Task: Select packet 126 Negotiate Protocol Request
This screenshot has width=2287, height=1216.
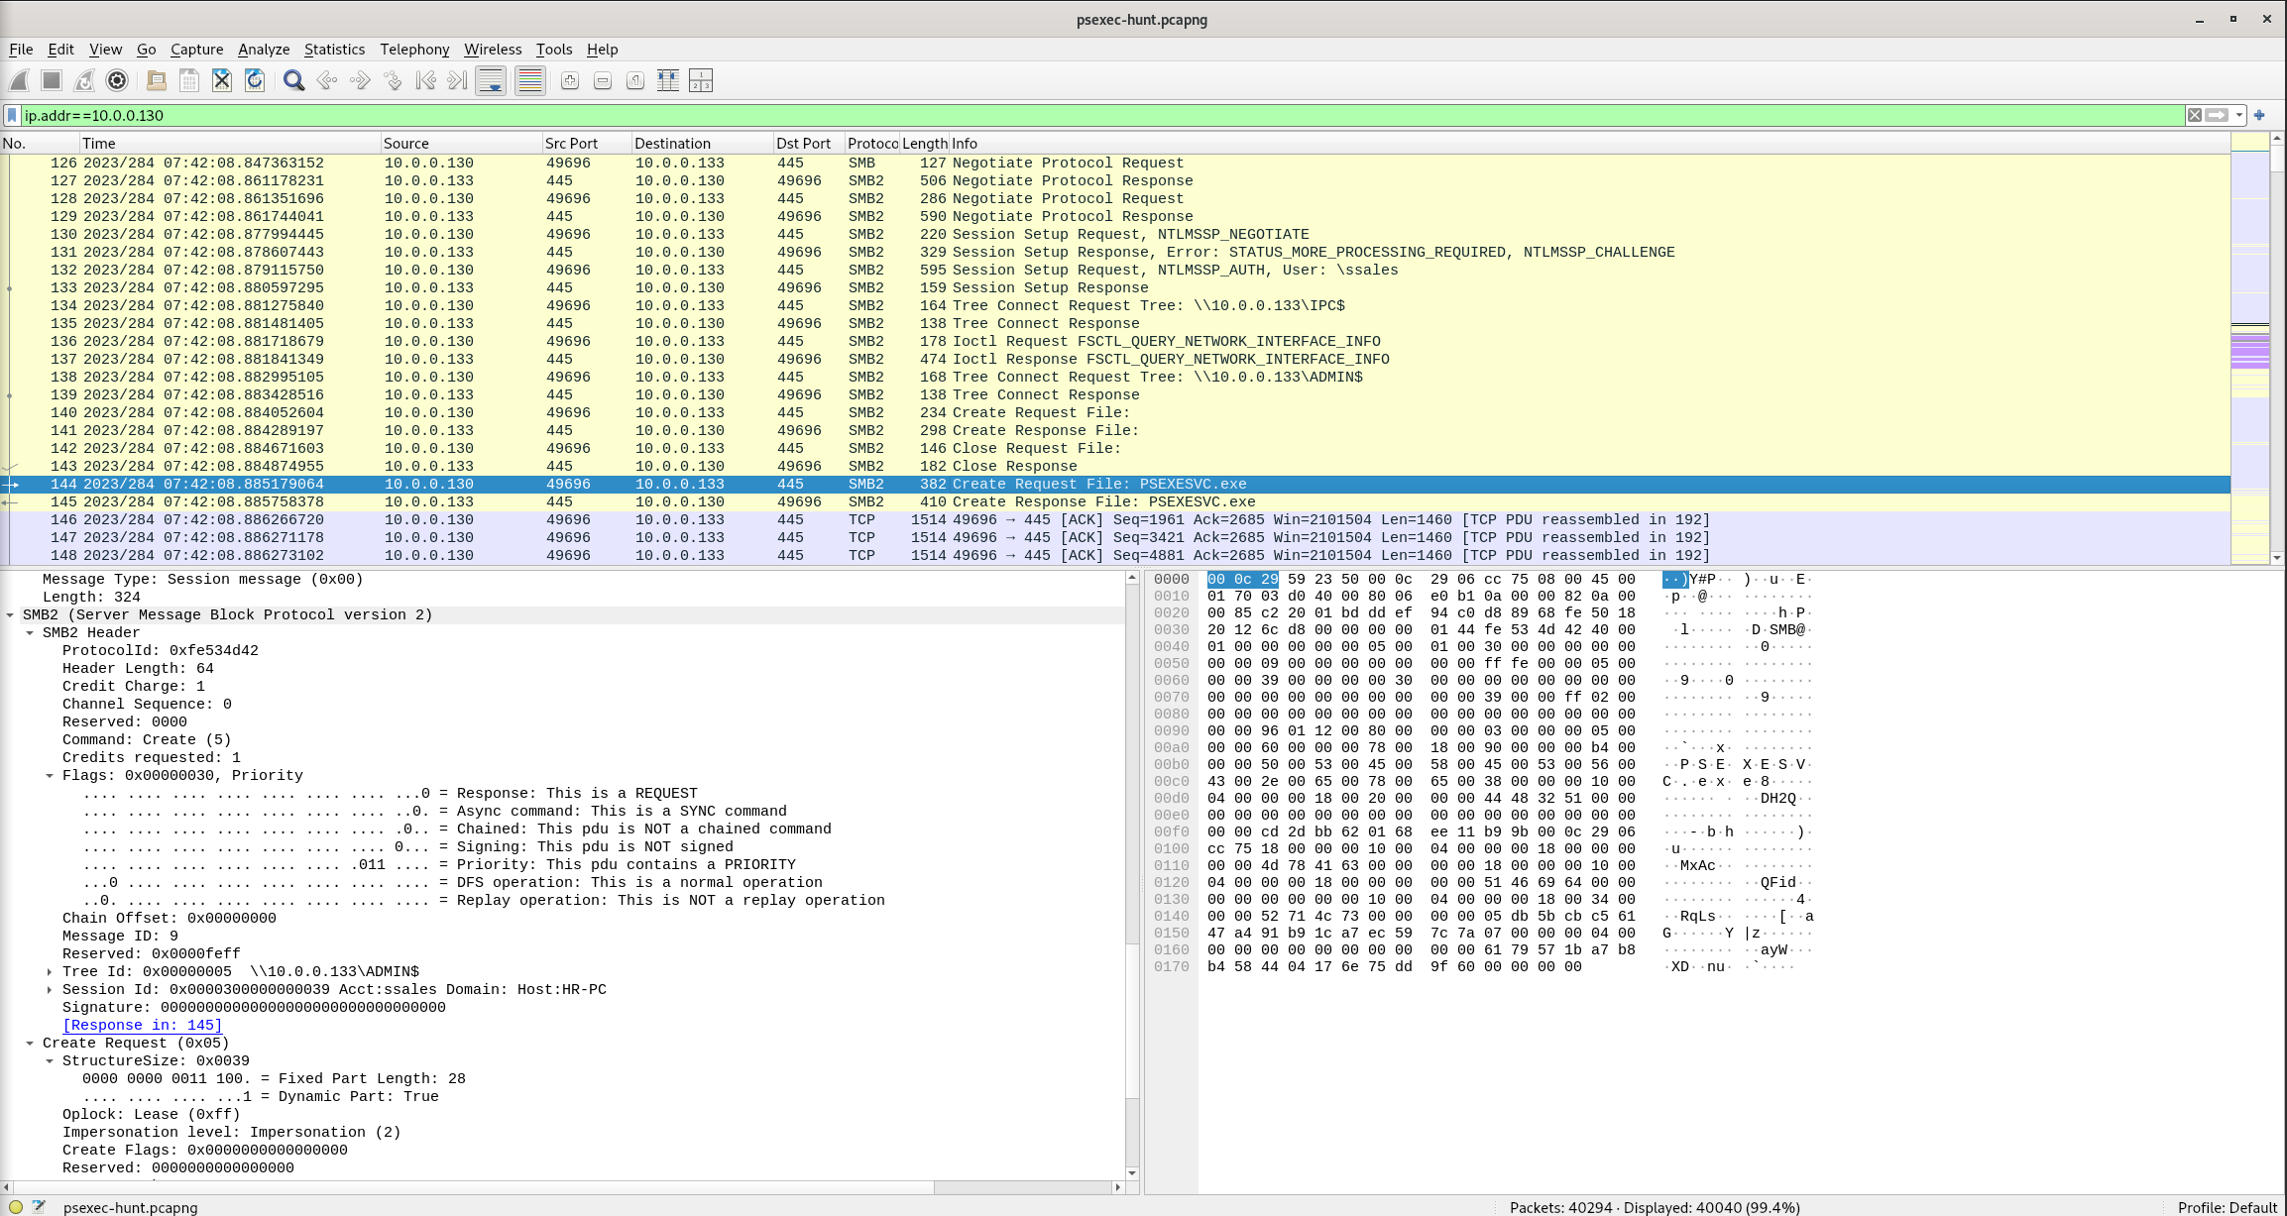Action: 1115,164
